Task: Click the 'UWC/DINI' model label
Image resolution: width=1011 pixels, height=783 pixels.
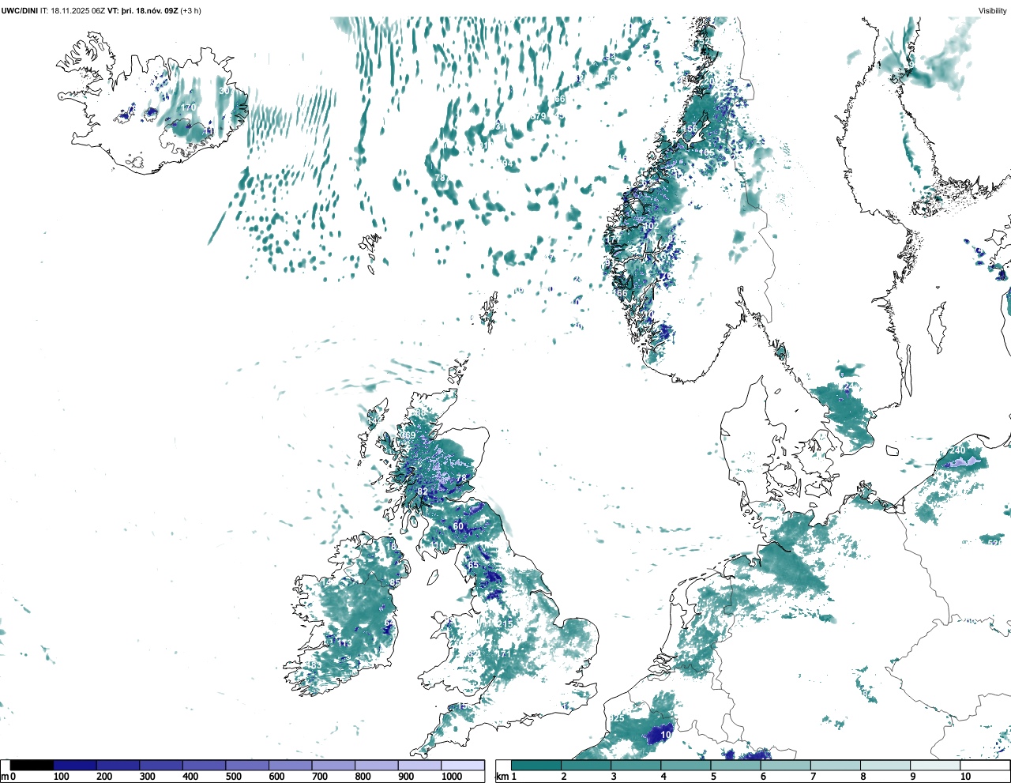Action: coord(20,11)
